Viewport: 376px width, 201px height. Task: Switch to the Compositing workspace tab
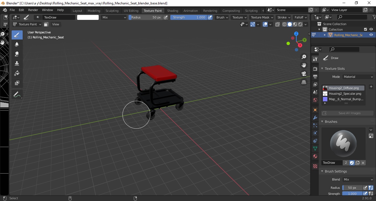click(231, 11)
